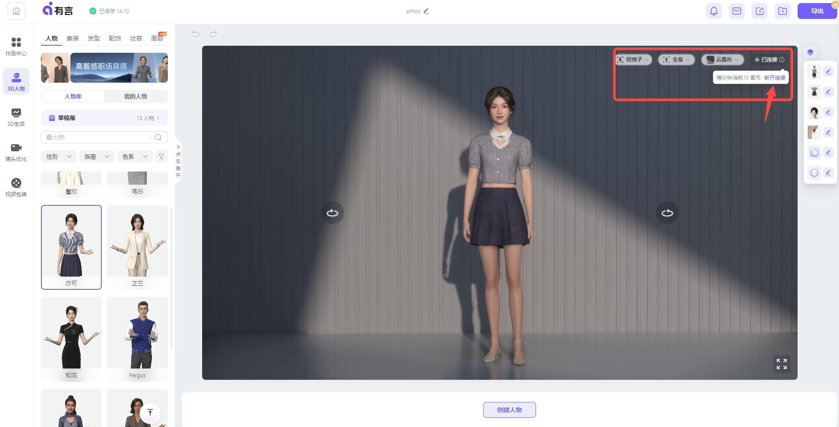Run the character search magnifier

tap(158, 137)
